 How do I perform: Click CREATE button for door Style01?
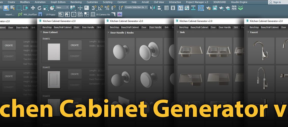click(x=75, y=45)
